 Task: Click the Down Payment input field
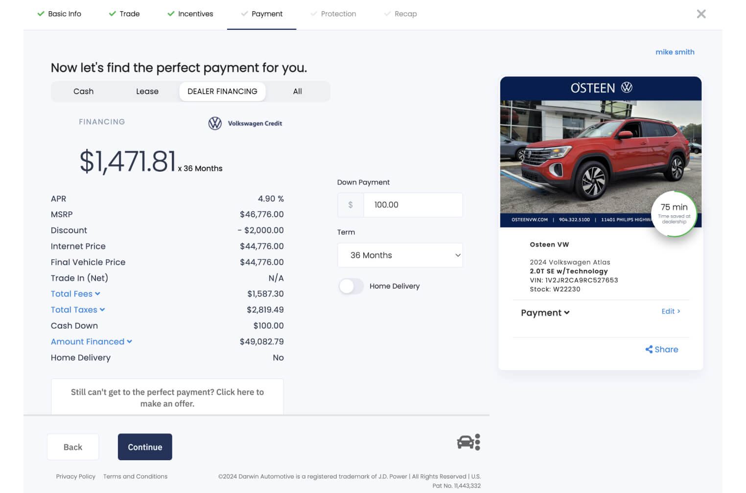413,205
